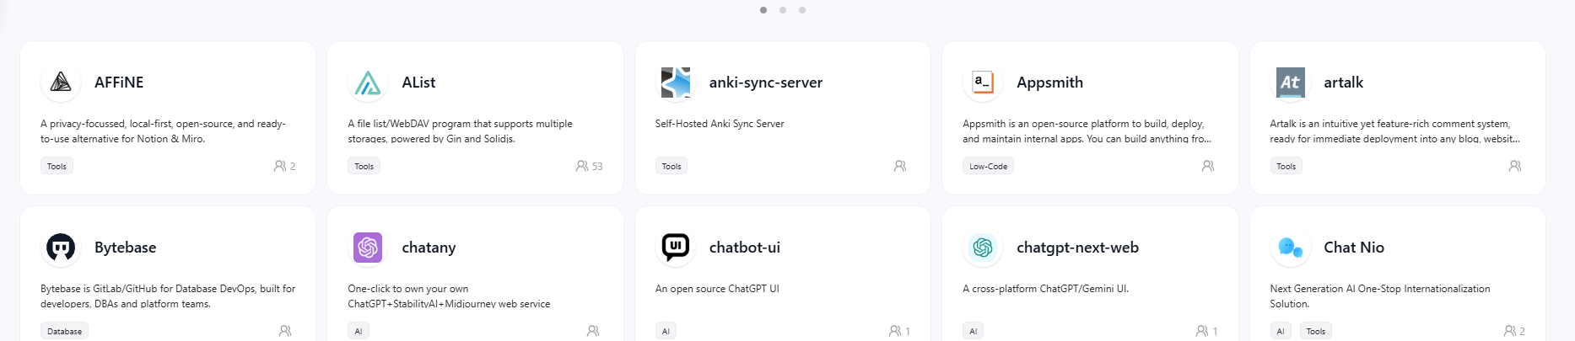Screen dimensions: 1575x341
Task: Select the third carousel pagination dot
Action: pos(802,10)
